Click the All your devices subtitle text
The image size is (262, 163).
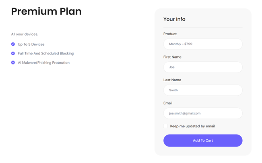coord(25,34)
